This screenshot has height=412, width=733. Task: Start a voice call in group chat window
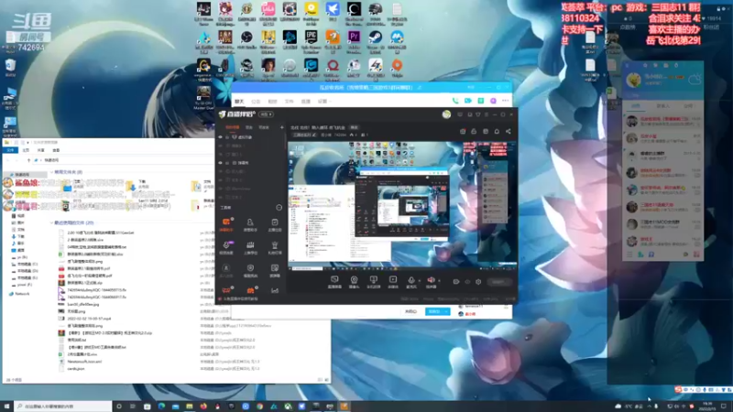(x=454, y=101)
